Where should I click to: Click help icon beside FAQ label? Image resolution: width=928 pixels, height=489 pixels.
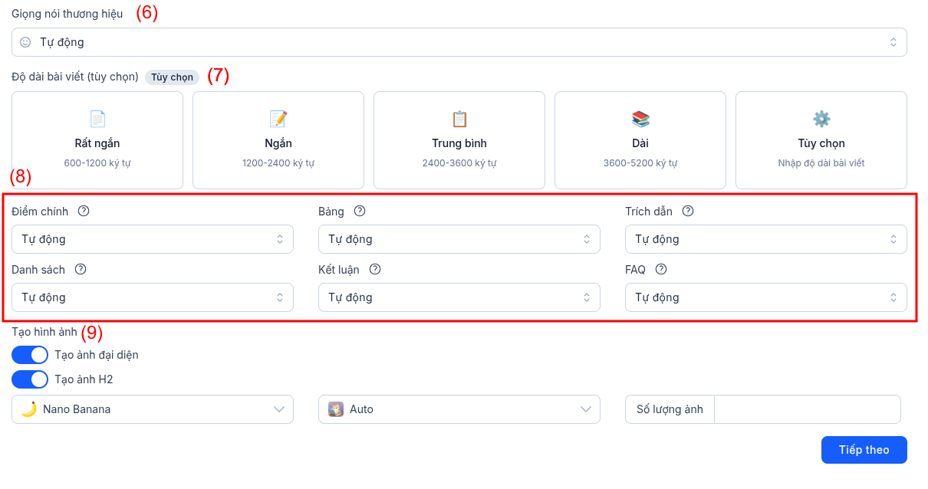coord(661,269)
